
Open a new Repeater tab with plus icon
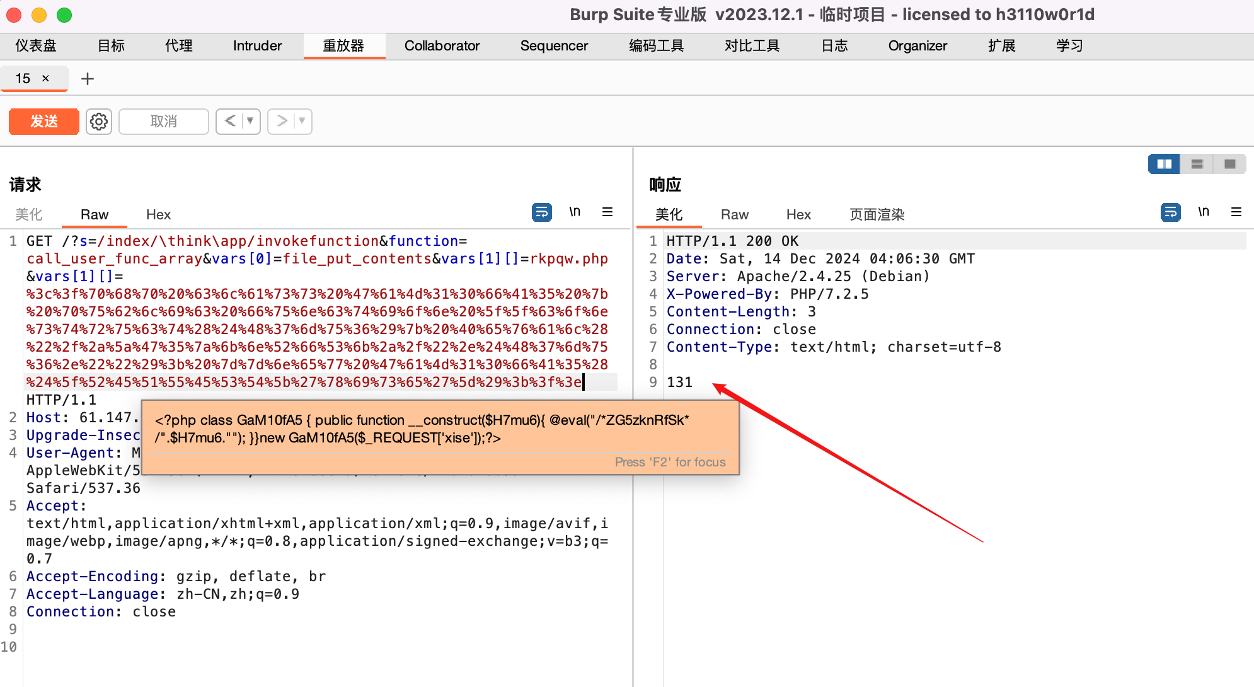click(x=87, y=79)
